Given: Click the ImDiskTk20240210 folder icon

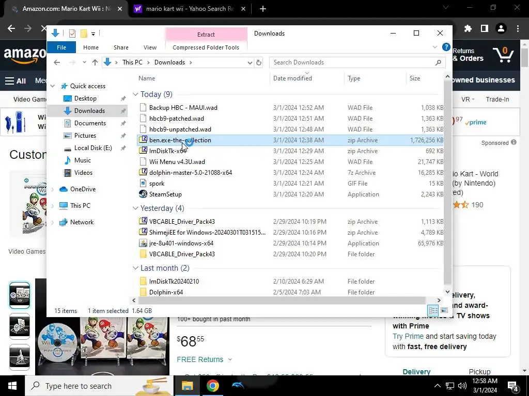Looking at the screenshot, I should pyautogui.click(x=143, y=281).
